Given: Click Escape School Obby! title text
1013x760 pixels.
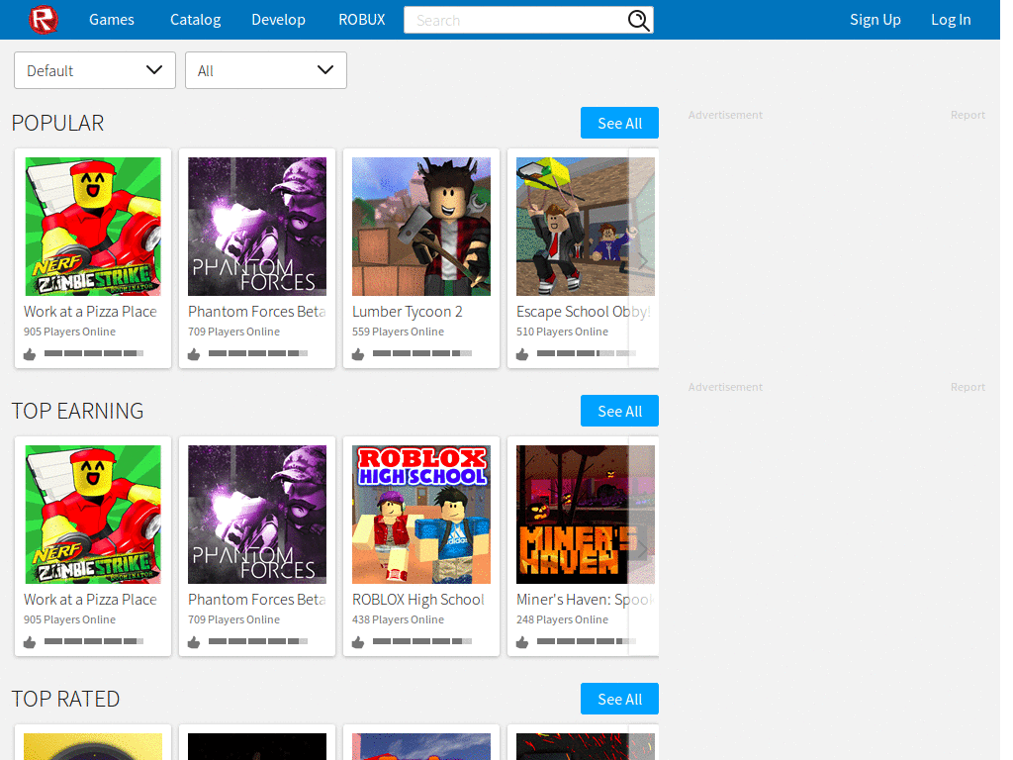Looking at the screenshot, I should coord(584,312).
